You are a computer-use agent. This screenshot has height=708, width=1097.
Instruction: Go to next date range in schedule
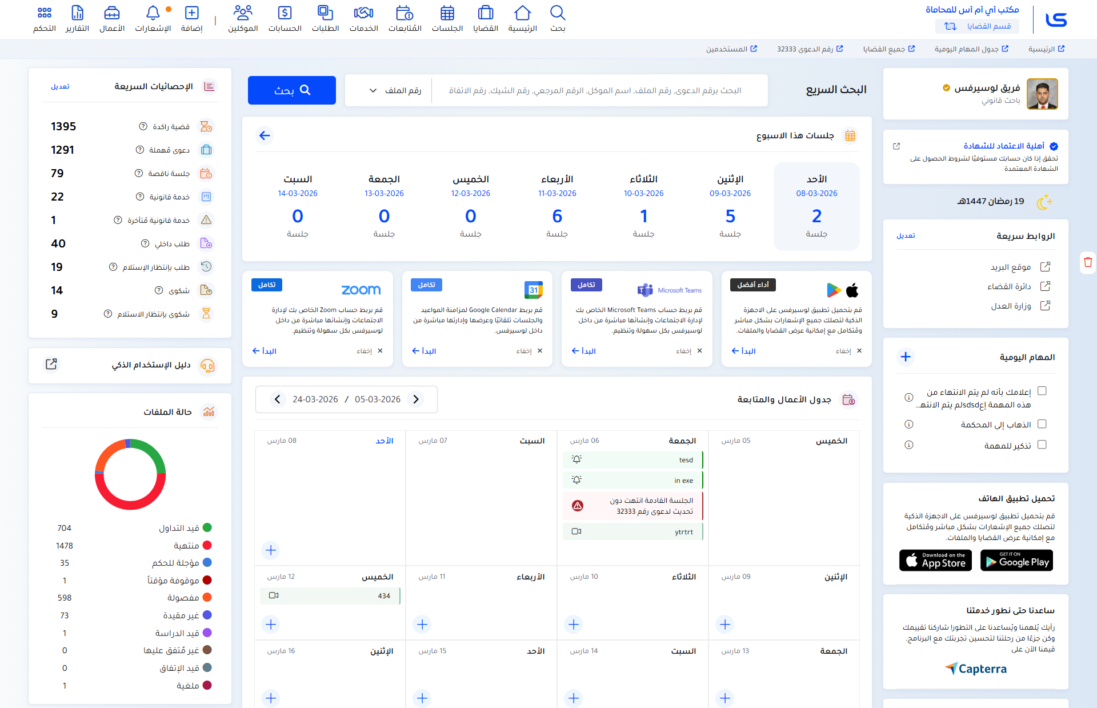pos(277,399)
